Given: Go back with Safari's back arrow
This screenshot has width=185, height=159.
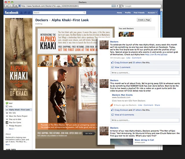Looking at the screenshot, I should (x=7, y=6).
